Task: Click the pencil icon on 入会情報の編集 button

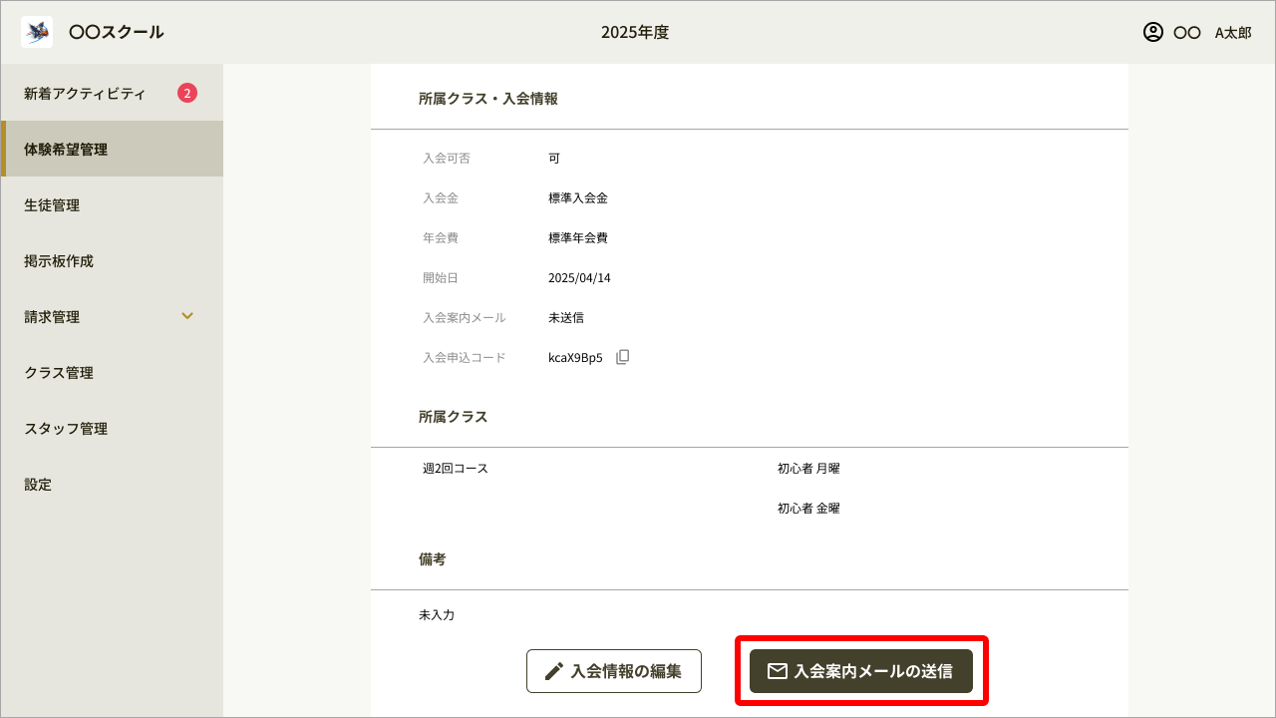Action: pyautogui.click(x=551, y=671)
